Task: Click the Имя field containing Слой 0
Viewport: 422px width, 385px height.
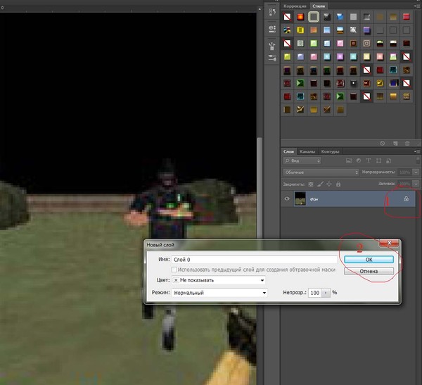Action: [255, 260]
